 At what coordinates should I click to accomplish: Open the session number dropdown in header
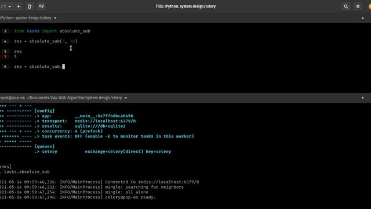(6, 6)
